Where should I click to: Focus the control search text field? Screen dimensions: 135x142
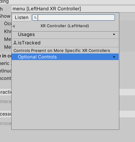(x=73, y=18)
